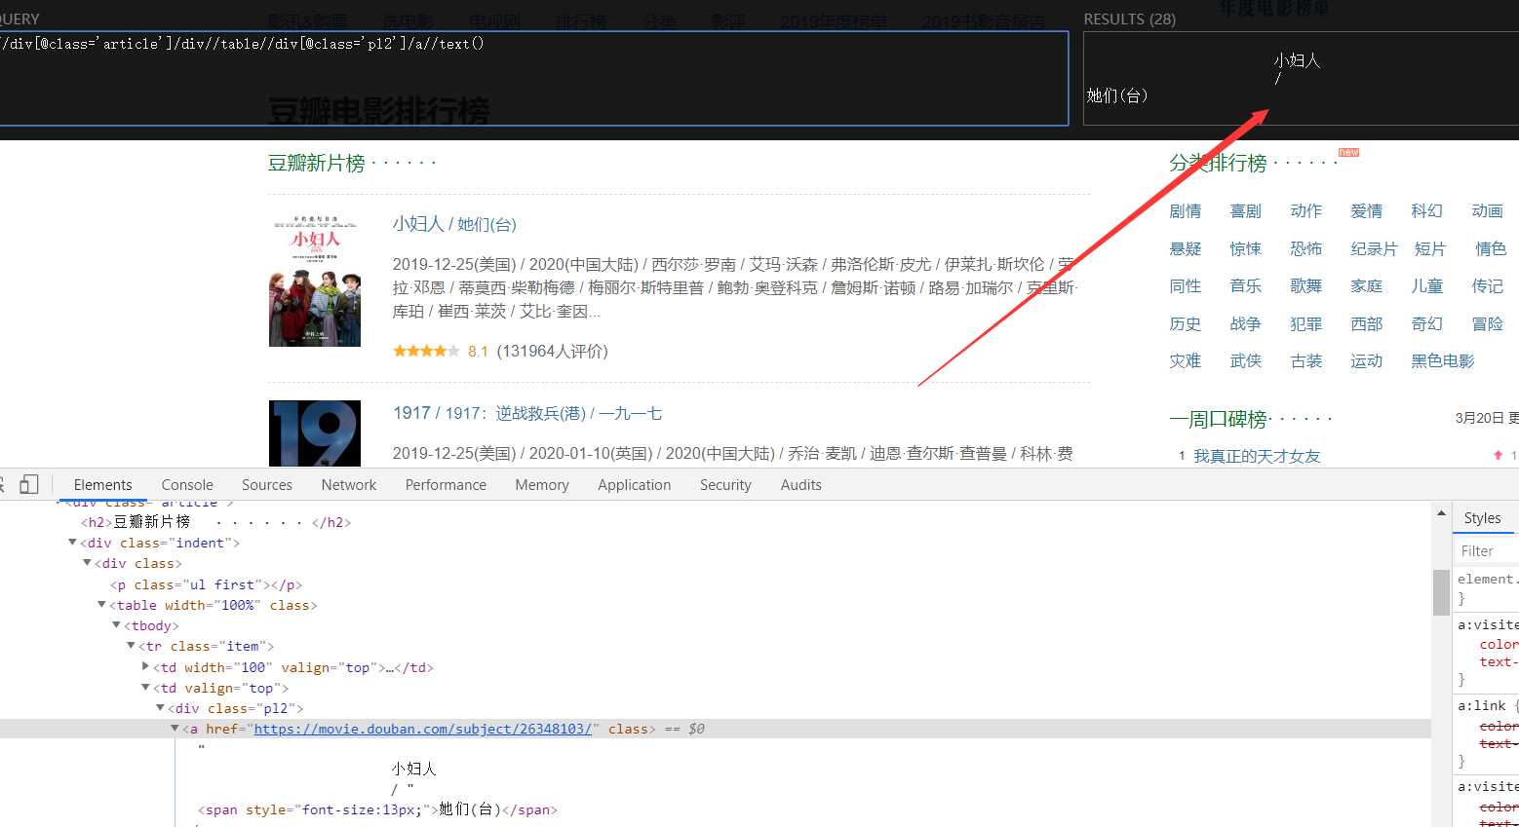Image resolution: width=1519 pixels, height=827 pixels.
Task: Collapse the div class="indent" node
Action: pyautogui.click(x=72, y=543)
